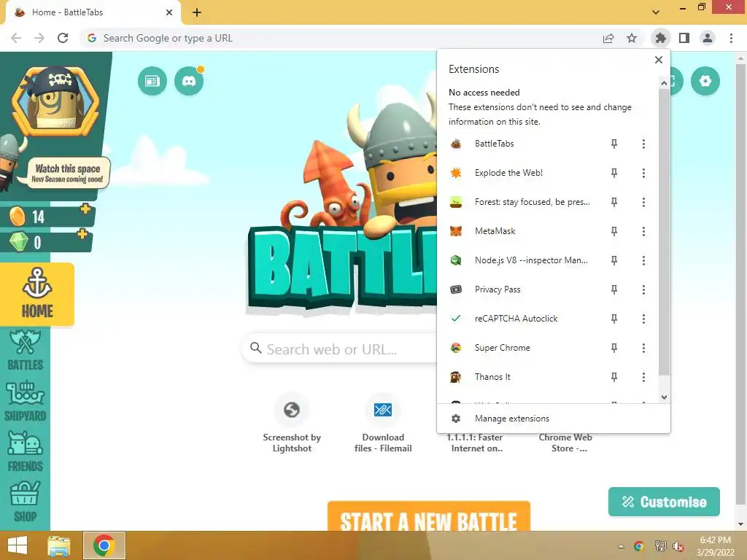The height and width of the screenshot is (560, 747).
Task: Open the news feed icon button
Action: 152,81
